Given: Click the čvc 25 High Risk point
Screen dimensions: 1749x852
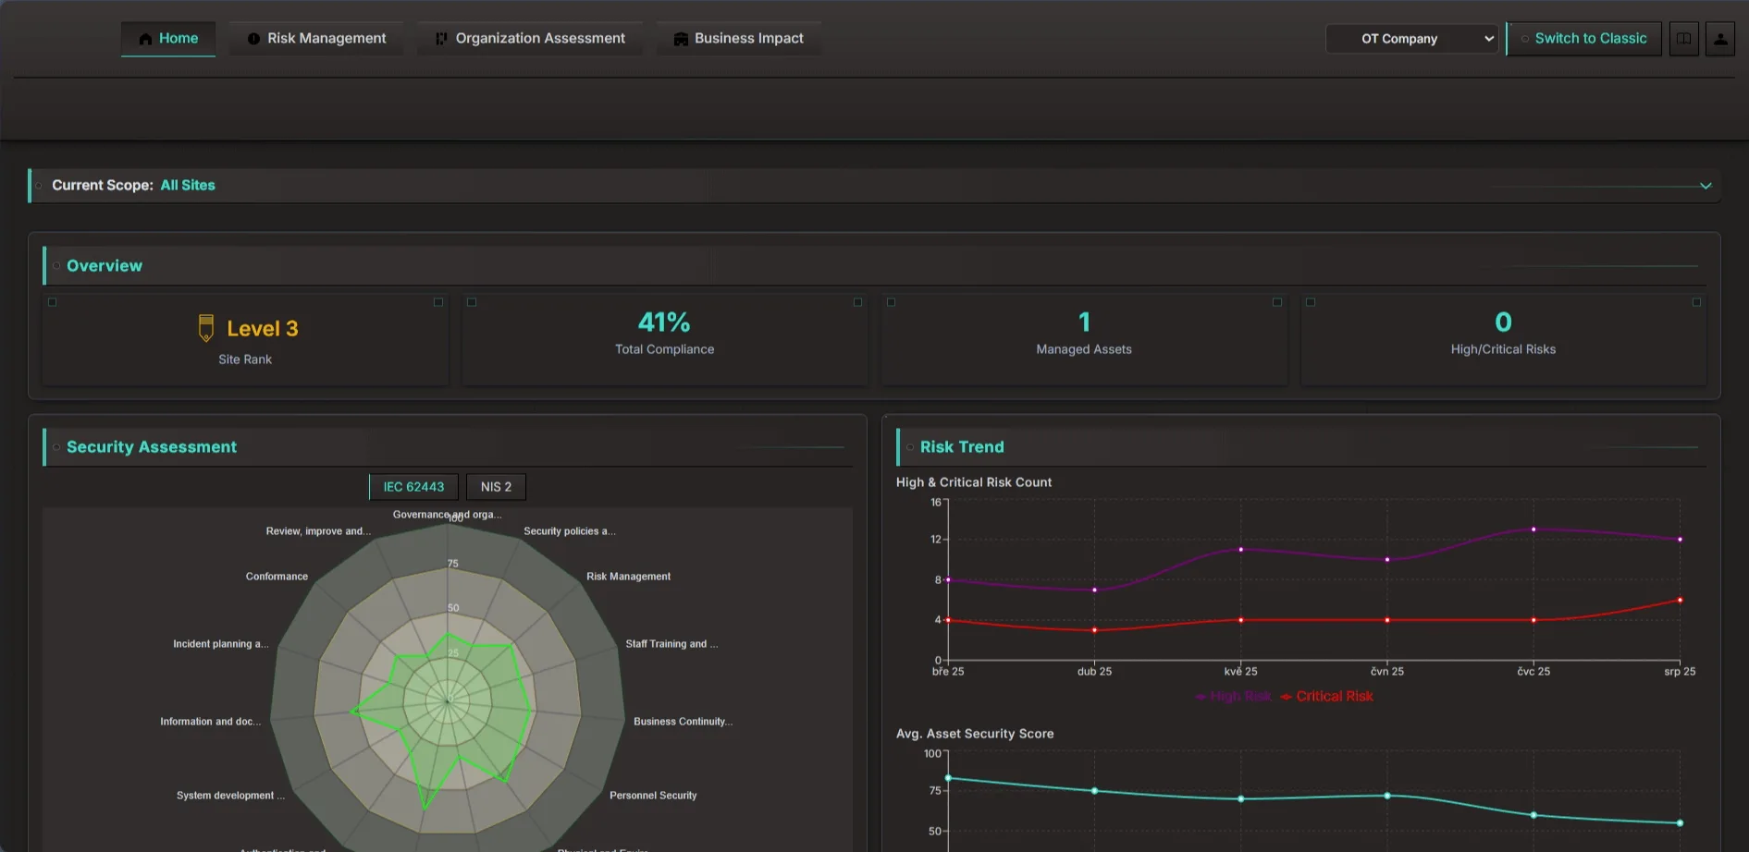Looking at the screenshot, I should (1533, 529).
